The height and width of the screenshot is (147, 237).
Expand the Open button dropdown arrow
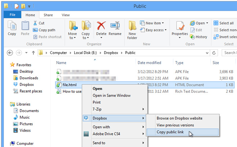(x=207, y=23)
